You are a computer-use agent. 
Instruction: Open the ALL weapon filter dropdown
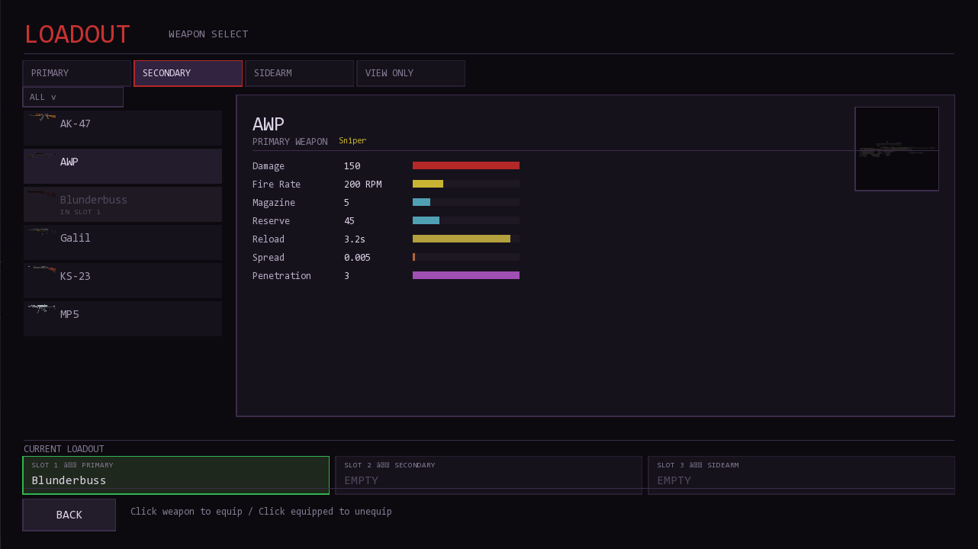pyautogui.click(x=73, y=97)
